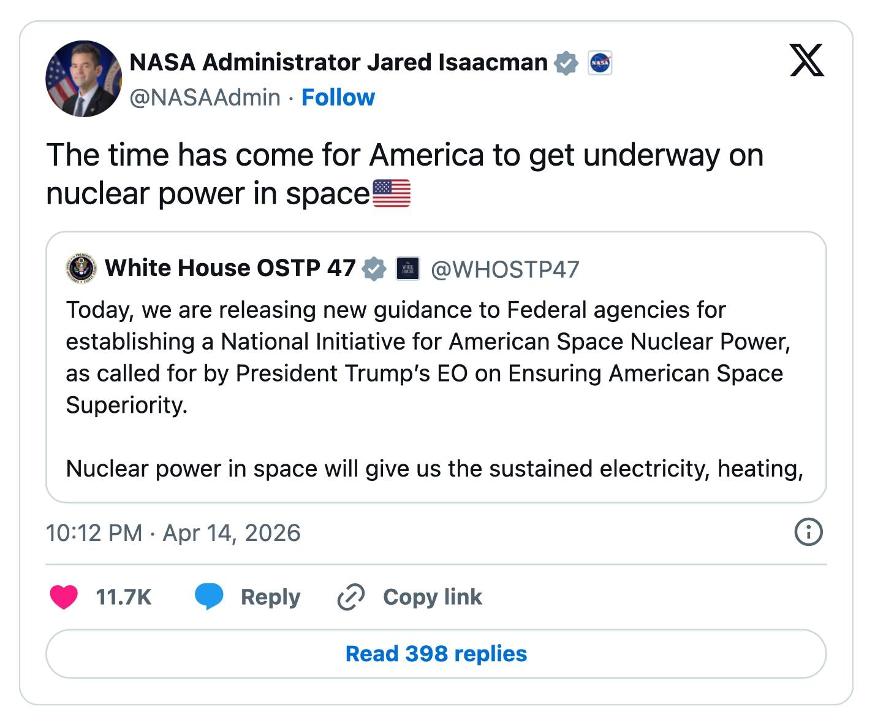Click the NASA affiliation badge icon

600,63
